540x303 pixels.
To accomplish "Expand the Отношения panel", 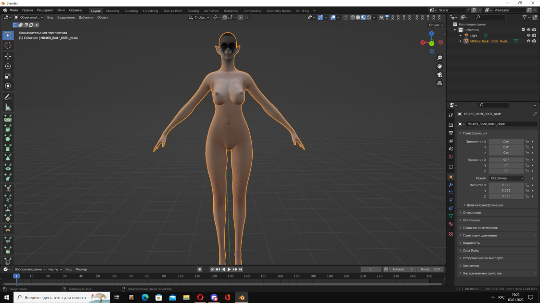I will coord(472,213).
